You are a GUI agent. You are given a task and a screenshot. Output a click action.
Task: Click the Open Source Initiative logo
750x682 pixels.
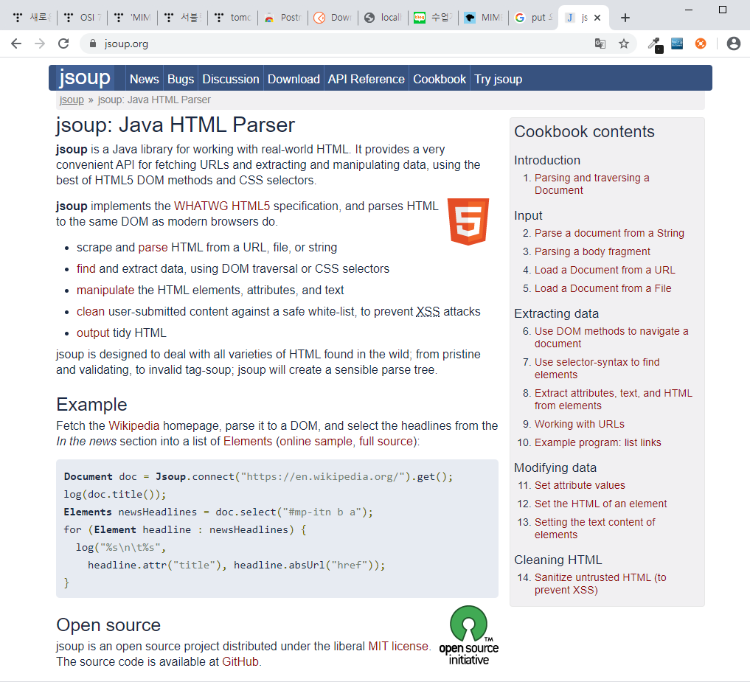(469, 635)
